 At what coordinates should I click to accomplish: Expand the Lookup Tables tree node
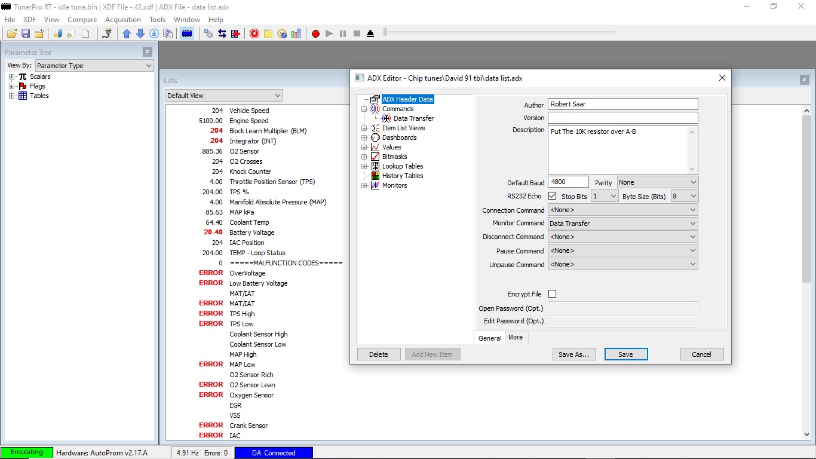point(364,166)
